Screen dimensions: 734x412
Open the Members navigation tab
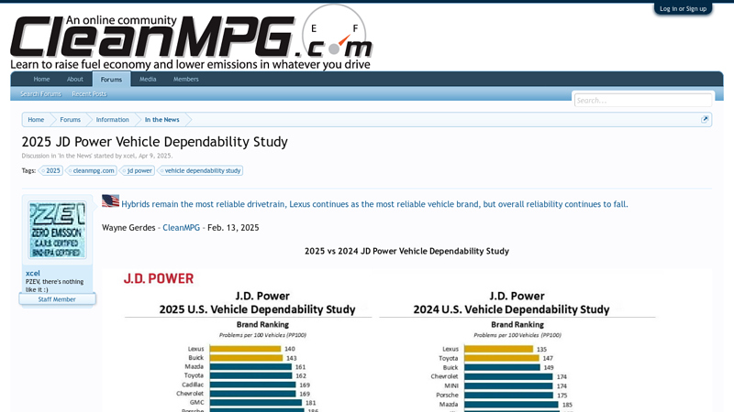186,80
